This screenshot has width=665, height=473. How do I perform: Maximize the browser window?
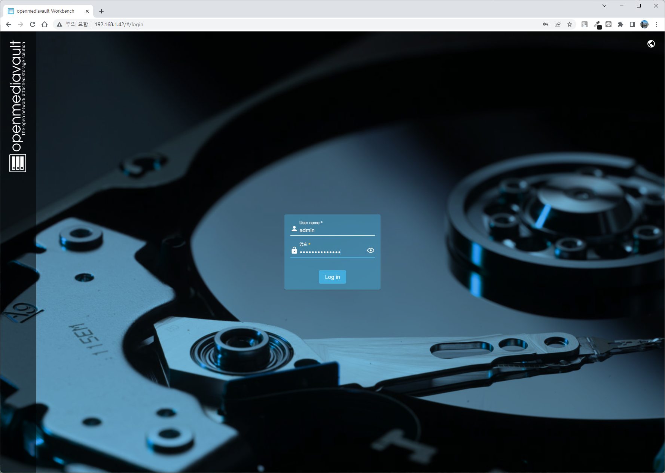(x=639, y=6)
